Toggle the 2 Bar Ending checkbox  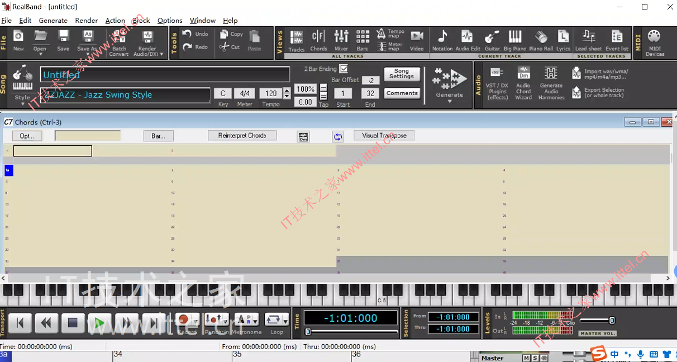[x=344, y=69]
